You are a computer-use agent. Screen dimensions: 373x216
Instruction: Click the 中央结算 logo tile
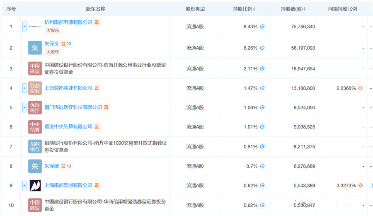pyautogui.click(x=35, y=127)
